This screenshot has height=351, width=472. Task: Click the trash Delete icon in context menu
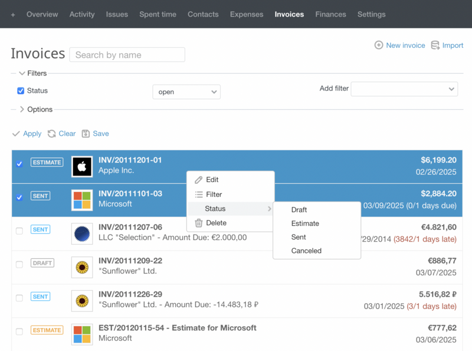pos(199,223)
